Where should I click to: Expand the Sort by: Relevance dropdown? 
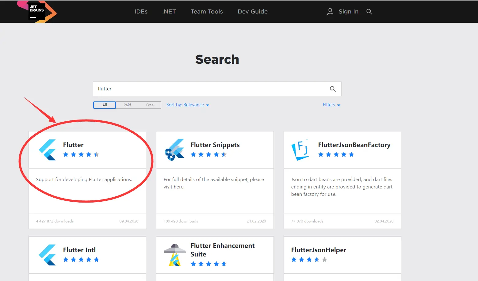(188, 105)
